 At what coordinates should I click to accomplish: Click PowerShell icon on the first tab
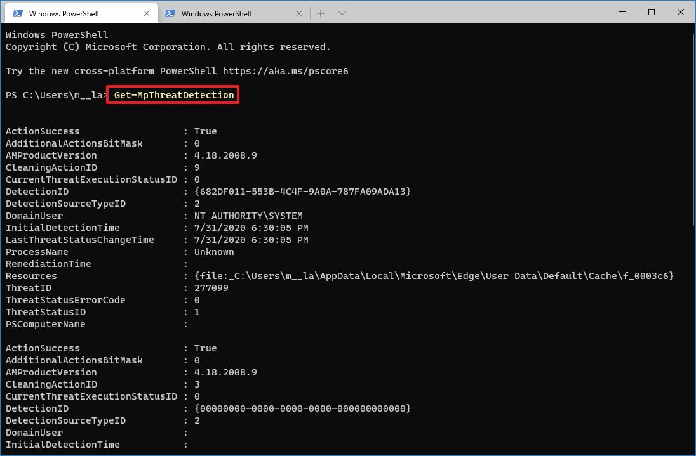click(x=18, y=13)
